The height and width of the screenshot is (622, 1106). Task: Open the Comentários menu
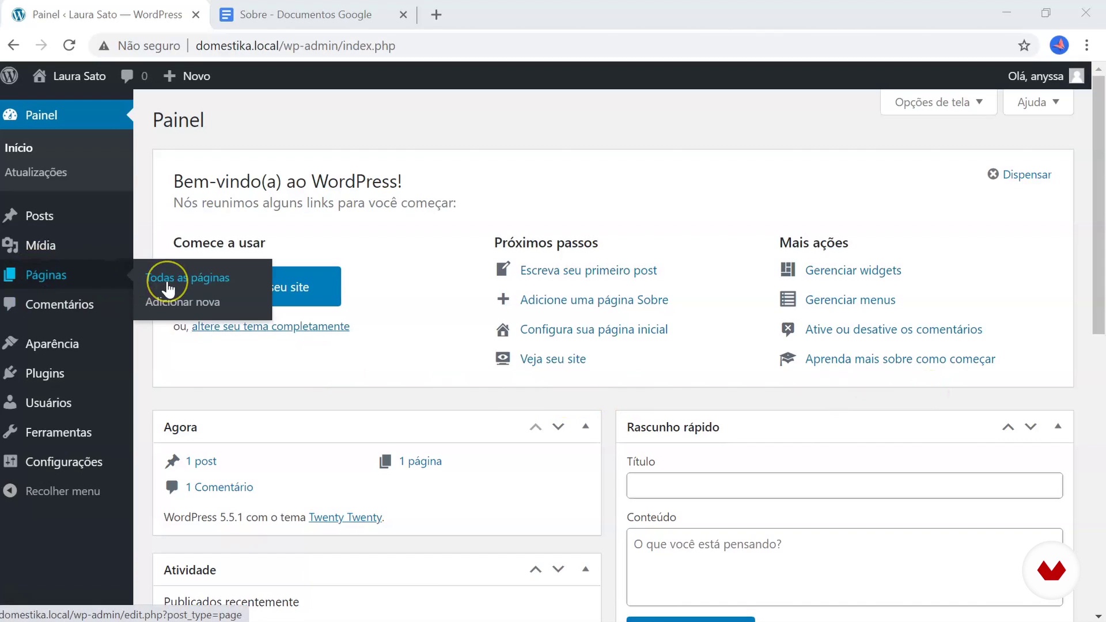(x=59, y=305)
